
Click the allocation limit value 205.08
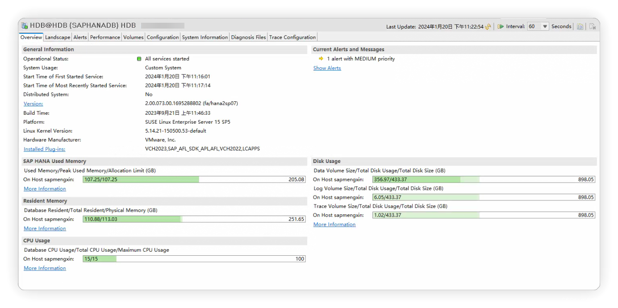pyautogui.click(x=296, y=179)
